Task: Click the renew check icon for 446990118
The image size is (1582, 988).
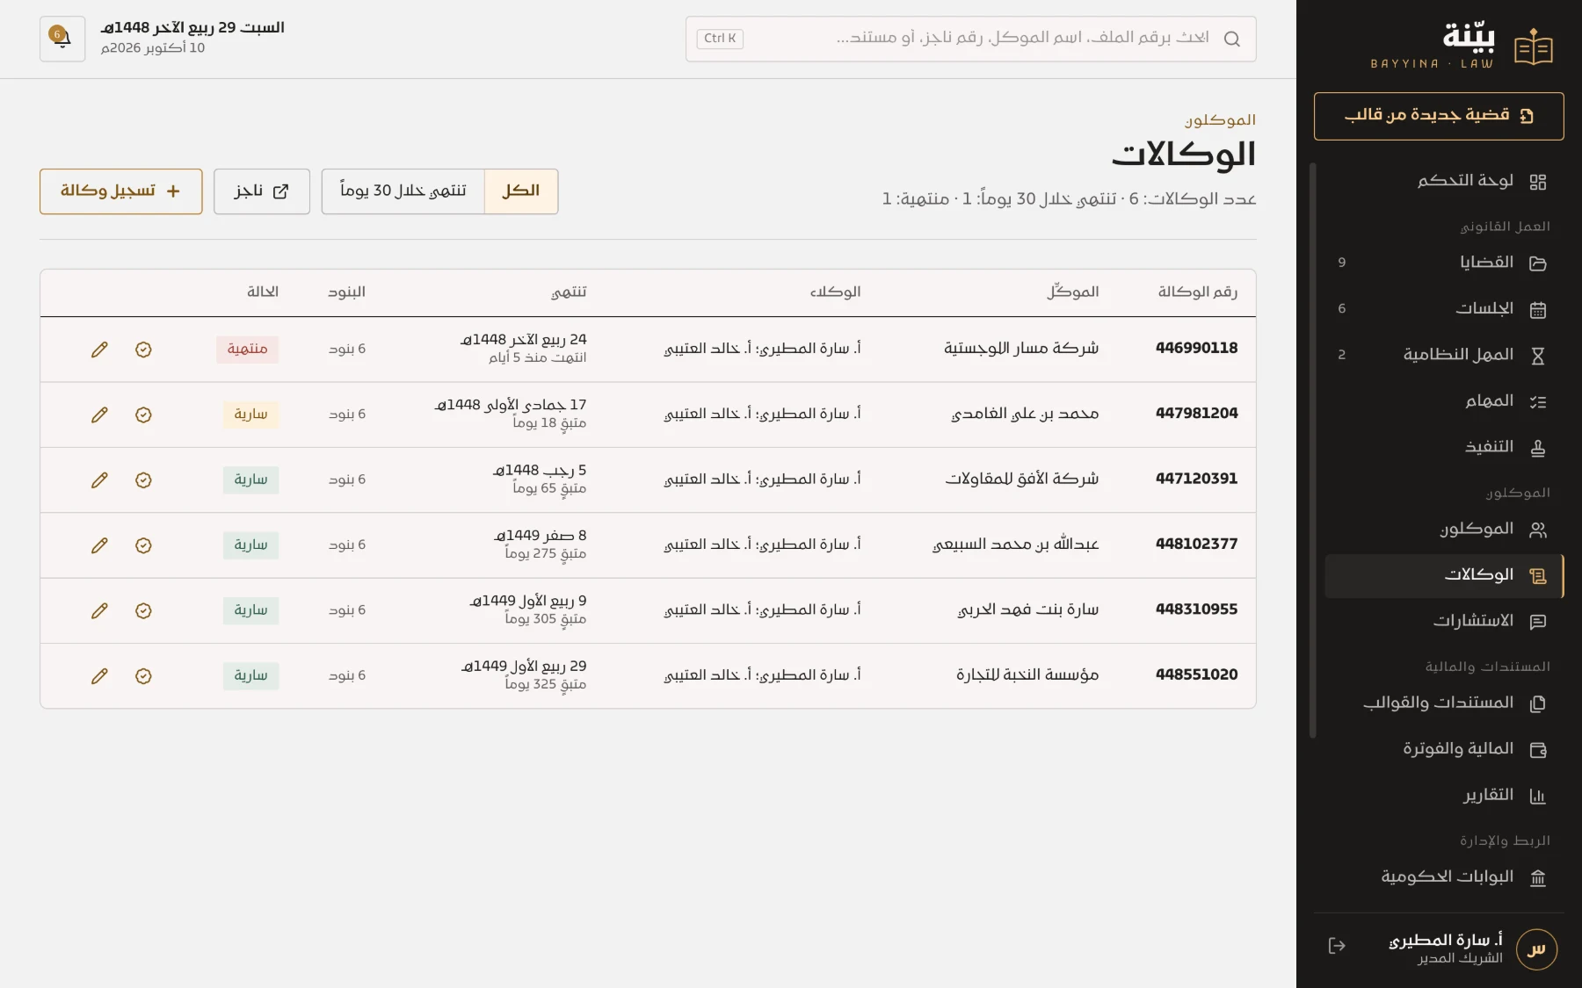Action: (x=143, y=350)
